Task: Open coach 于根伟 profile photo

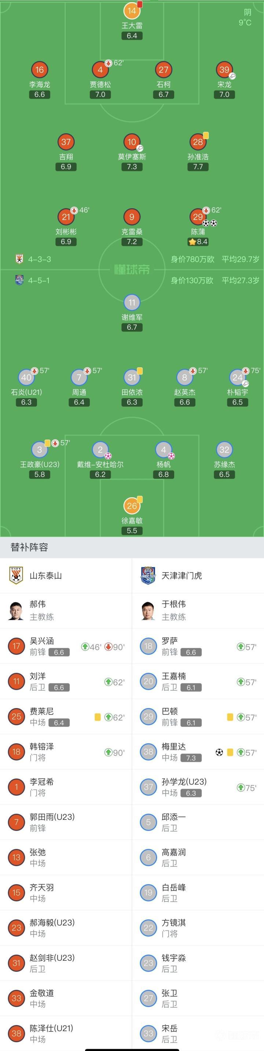Action: [148, 610]
